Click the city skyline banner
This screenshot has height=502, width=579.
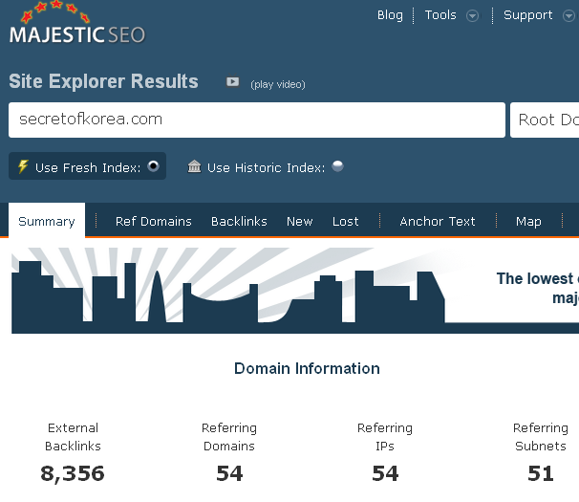pyautogui.click(x=295, y=291)
